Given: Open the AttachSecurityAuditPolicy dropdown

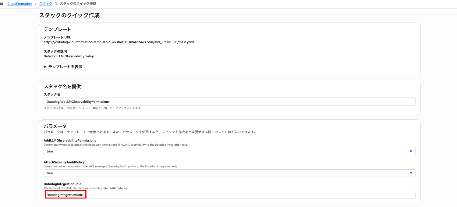Looking at the screenshot, I should tap(230, 173).
